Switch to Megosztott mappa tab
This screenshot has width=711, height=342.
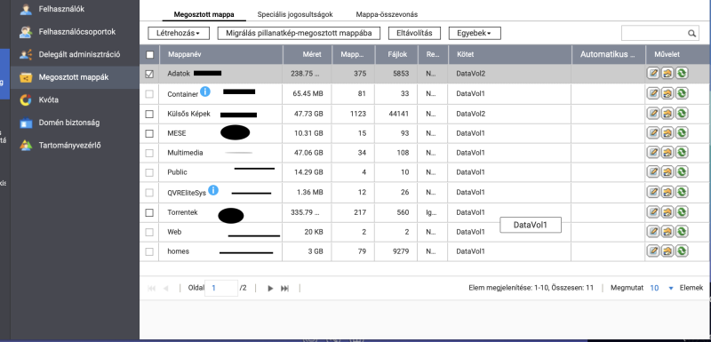click(204, 14)
